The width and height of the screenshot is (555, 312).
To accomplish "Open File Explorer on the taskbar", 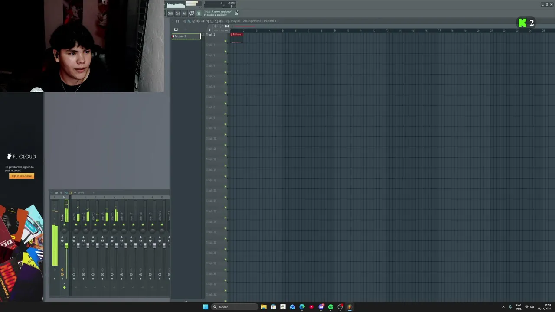I will 264,307.
